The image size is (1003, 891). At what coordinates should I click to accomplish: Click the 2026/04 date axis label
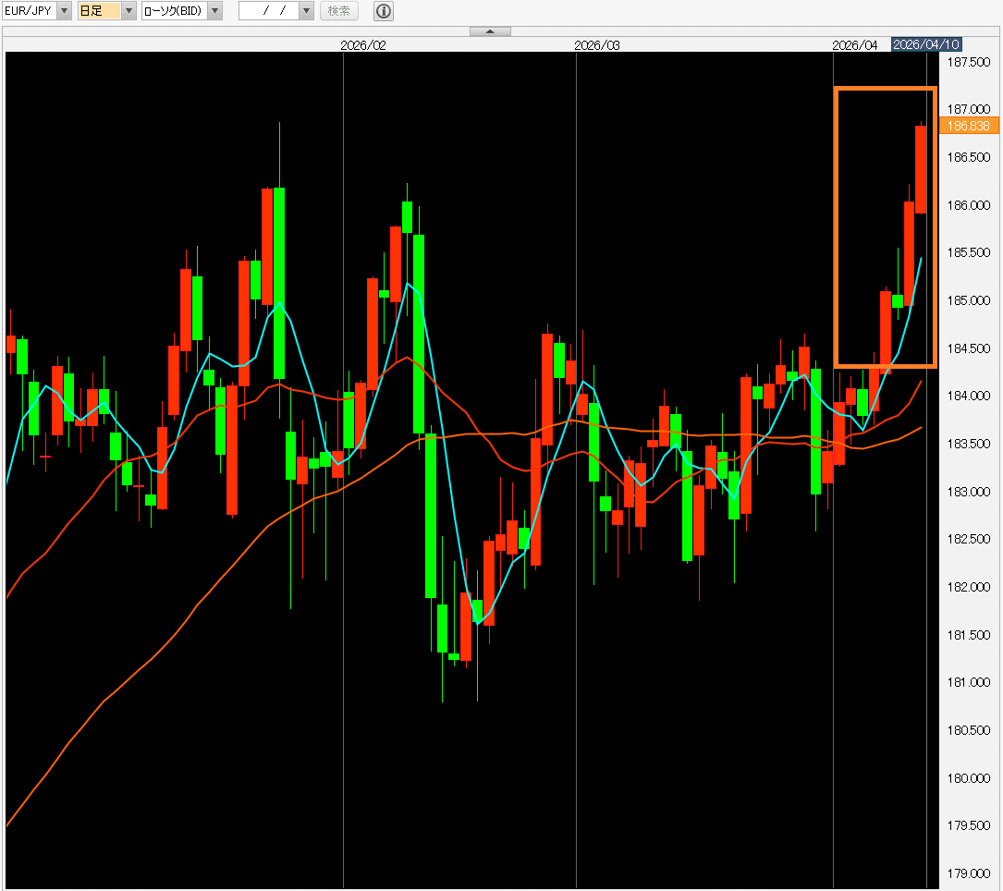[x=854, y=45]
